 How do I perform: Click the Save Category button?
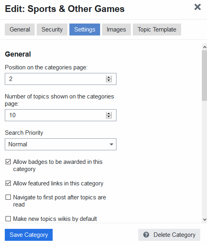(29, 235)
